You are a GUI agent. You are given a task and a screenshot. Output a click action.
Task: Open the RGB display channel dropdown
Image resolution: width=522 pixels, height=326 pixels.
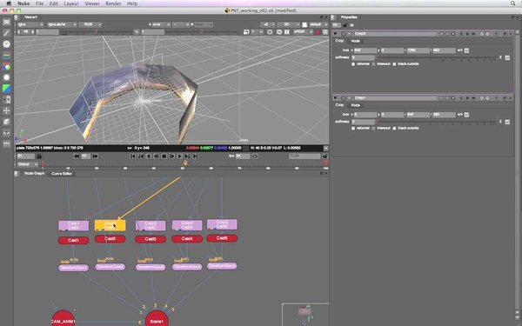click(90, 24)
